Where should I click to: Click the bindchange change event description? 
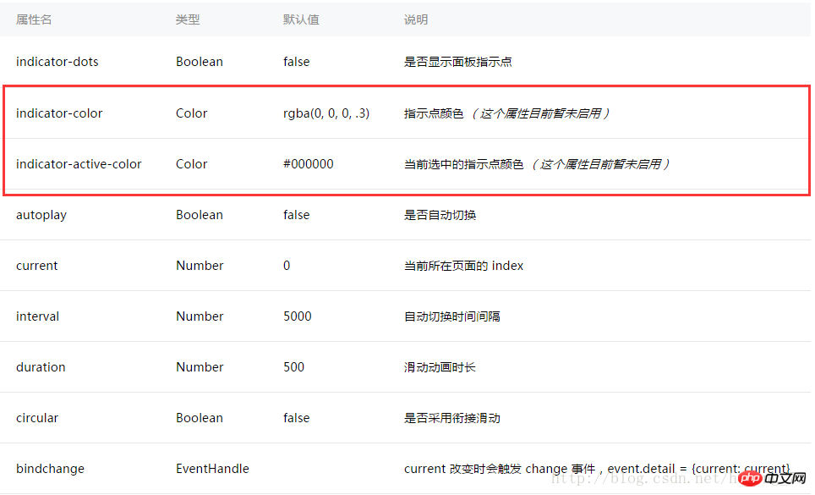[x=597, y=469]
